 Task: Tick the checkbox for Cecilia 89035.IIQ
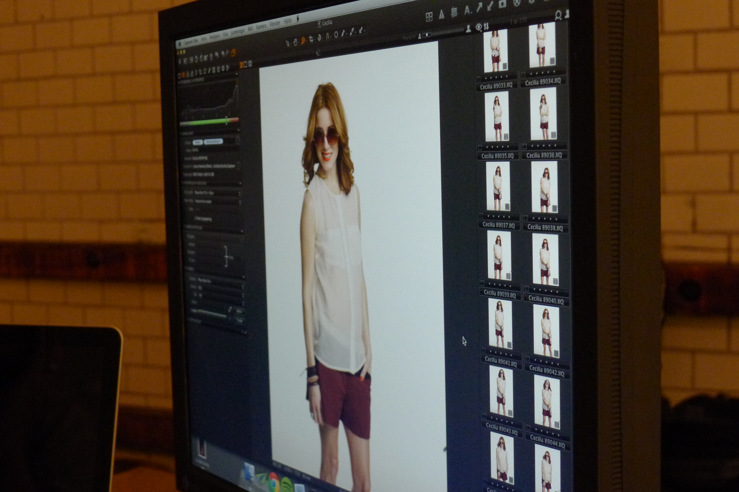pos(480,147)
